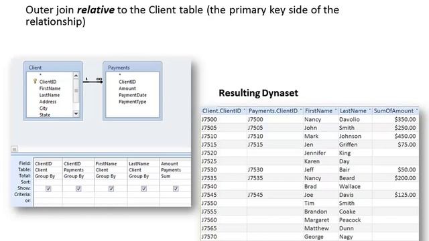Select ClientID in the Client field list
Viewport: 429px width, 241px height.
click(x=48, y=82)
